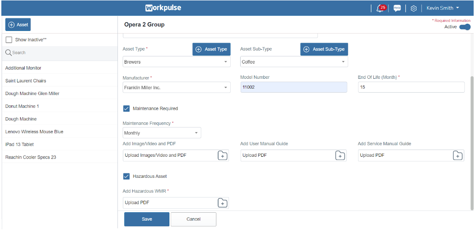
Task: Click the End Of Life month field
Action: click(411, 87)
